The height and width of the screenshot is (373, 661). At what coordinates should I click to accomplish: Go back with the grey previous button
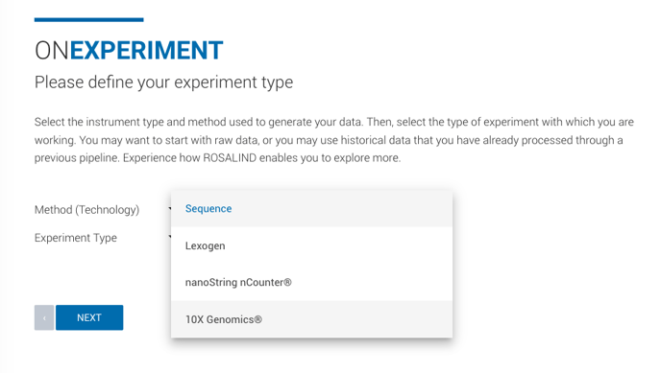(x=44, y=317)
